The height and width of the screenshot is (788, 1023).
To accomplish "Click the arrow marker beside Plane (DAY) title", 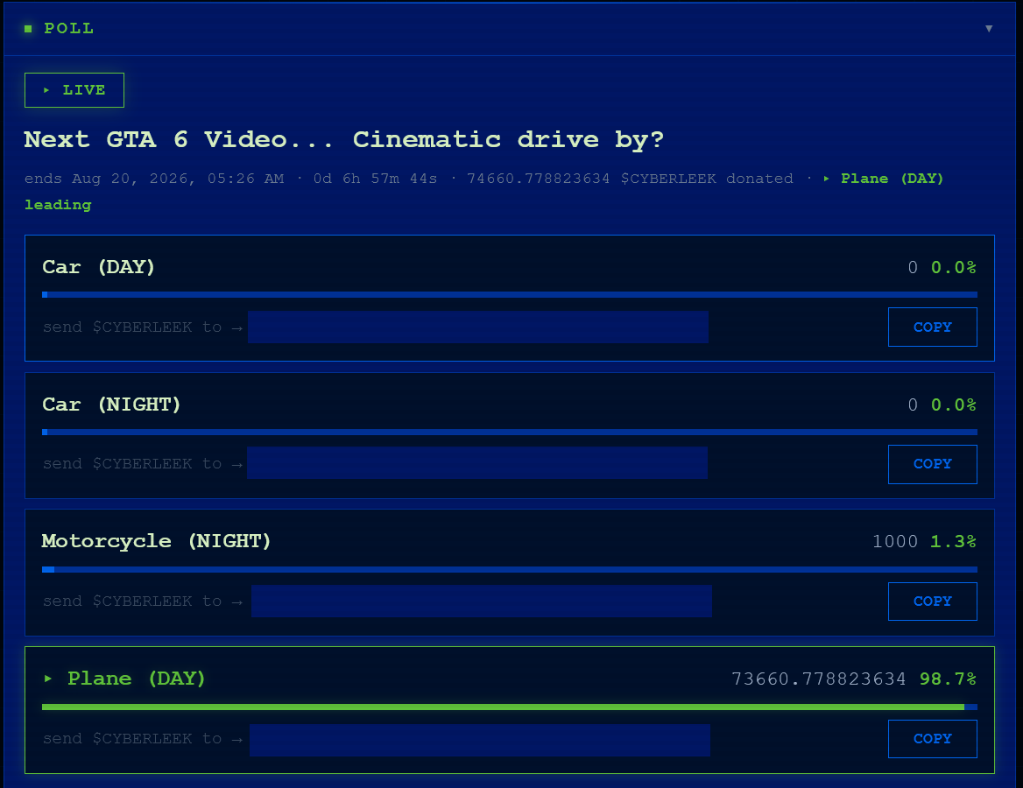I will (47, 679).
